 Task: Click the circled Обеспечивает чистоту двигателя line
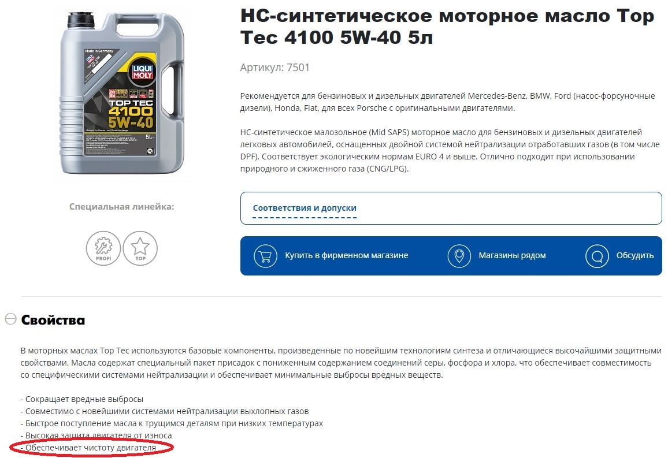click(x=90, y=448)
